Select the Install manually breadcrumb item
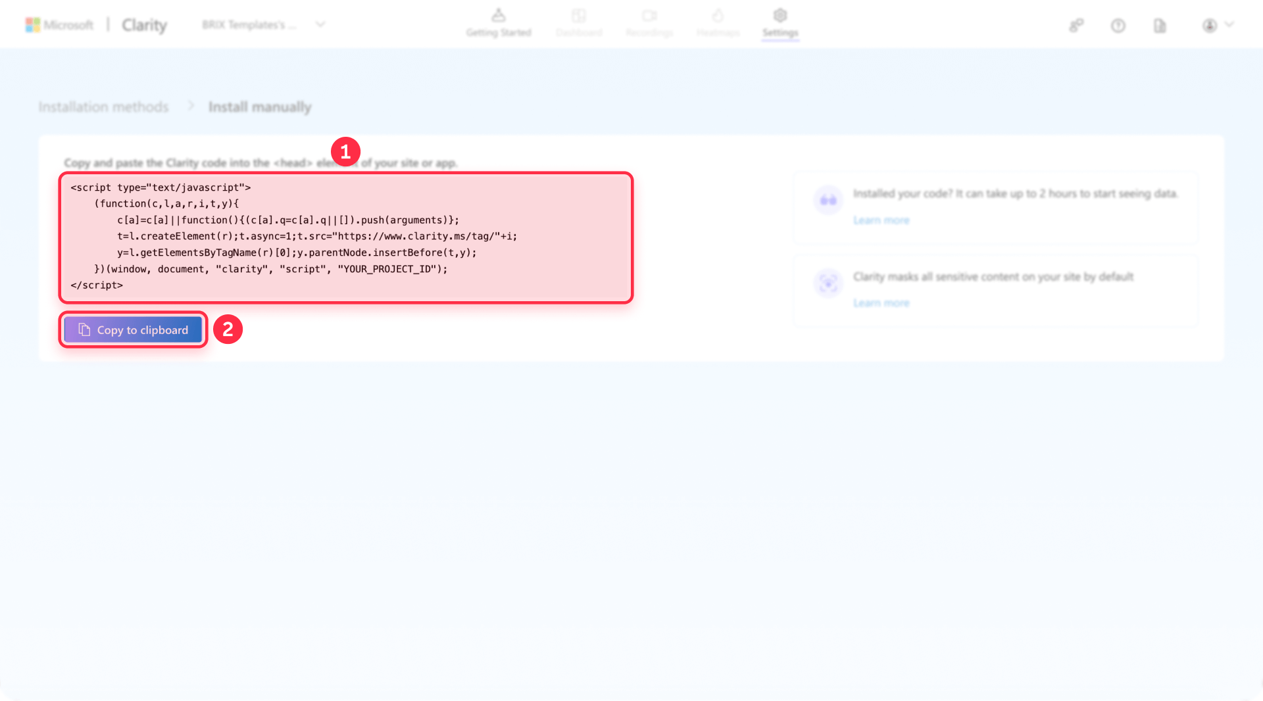Image resolution: width=1263 pixels, height=701 pixels. tap(260, 106)
